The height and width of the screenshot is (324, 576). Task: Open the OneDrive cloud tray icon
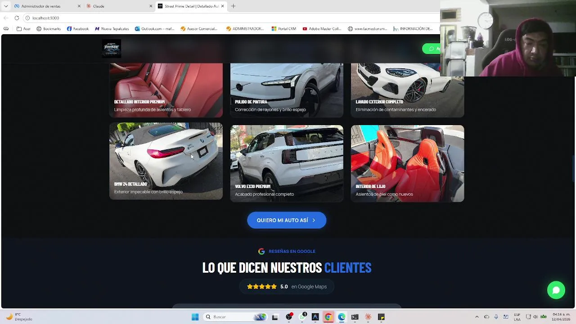[x=486, y=317]
